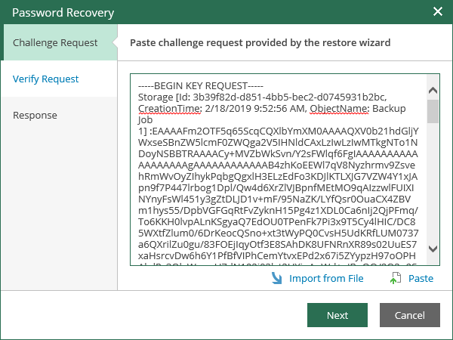
Task: Open the Import from File link
Action: pyautogui.click(x=326, y=279)
